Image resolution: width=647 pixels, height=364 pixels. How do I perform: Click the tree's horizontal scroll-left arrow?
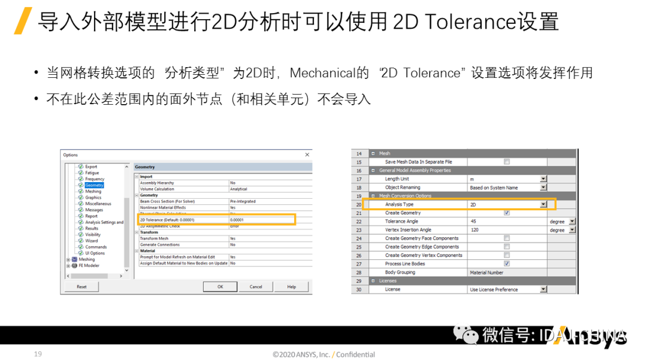click(68, 276)
